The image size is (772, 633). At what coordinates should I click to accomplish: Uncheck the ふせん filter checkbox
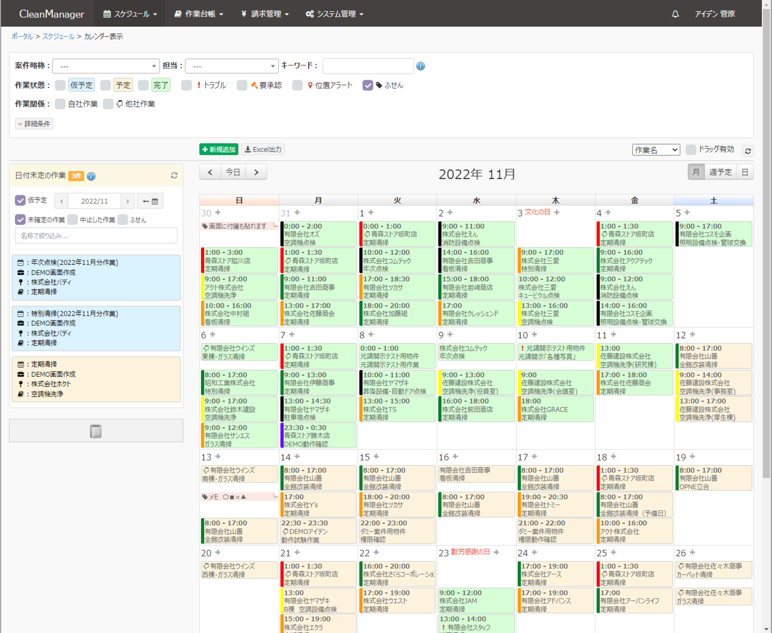point(368,85)
